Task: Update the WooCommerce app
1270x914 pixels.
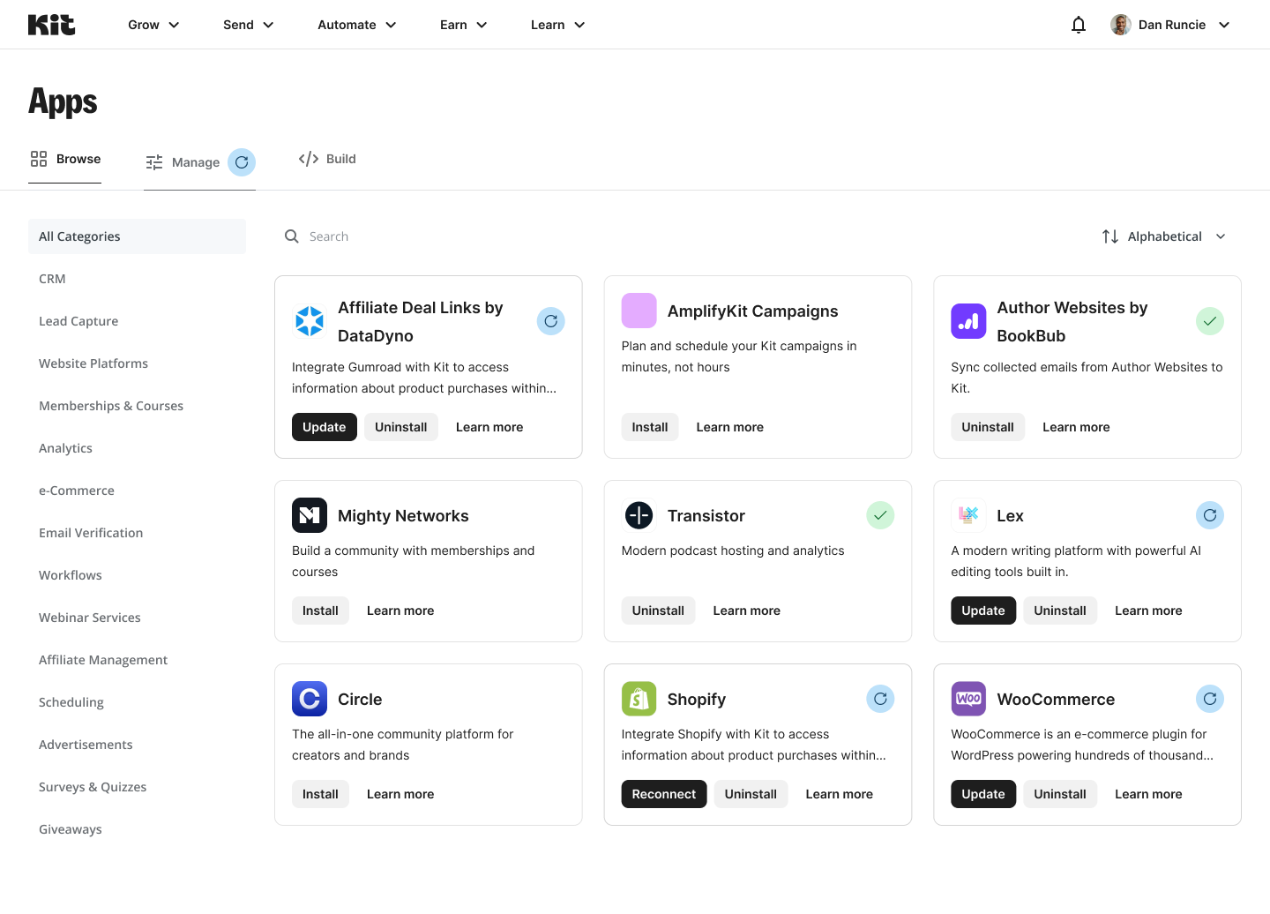Action: tap(983, 794)
